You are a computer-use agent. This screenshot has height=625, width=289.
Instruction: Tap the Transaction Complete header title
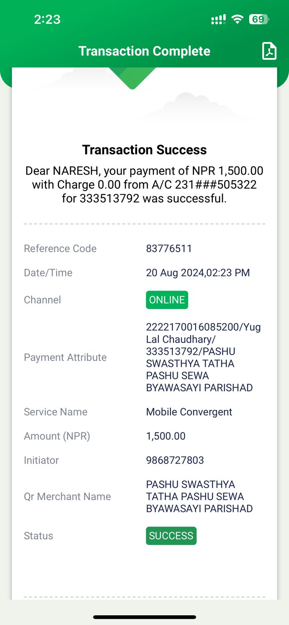[x=144, y=51]
